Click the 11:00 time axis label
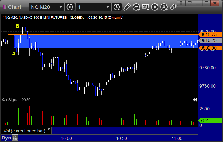Image resolution: width=223 pixels, height=142 pixels. point(177,138)
